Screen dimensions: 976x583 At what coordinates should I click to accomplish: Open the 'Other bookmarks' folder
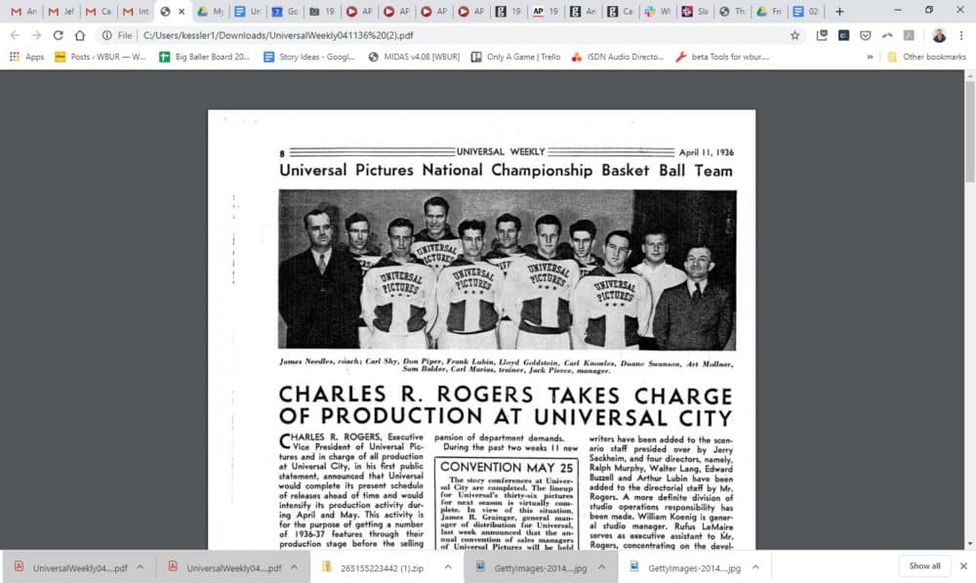pos(927,57)
